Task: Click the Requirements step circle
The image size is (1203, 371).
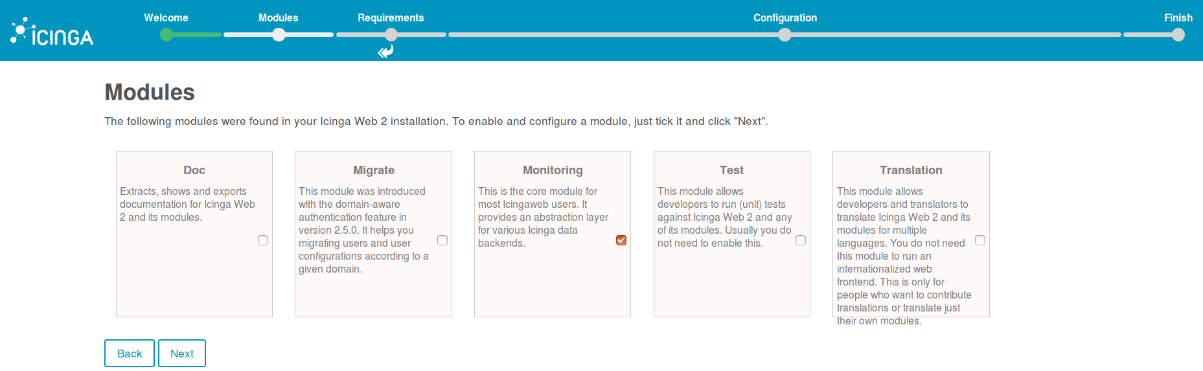Action: pos(391,35)
